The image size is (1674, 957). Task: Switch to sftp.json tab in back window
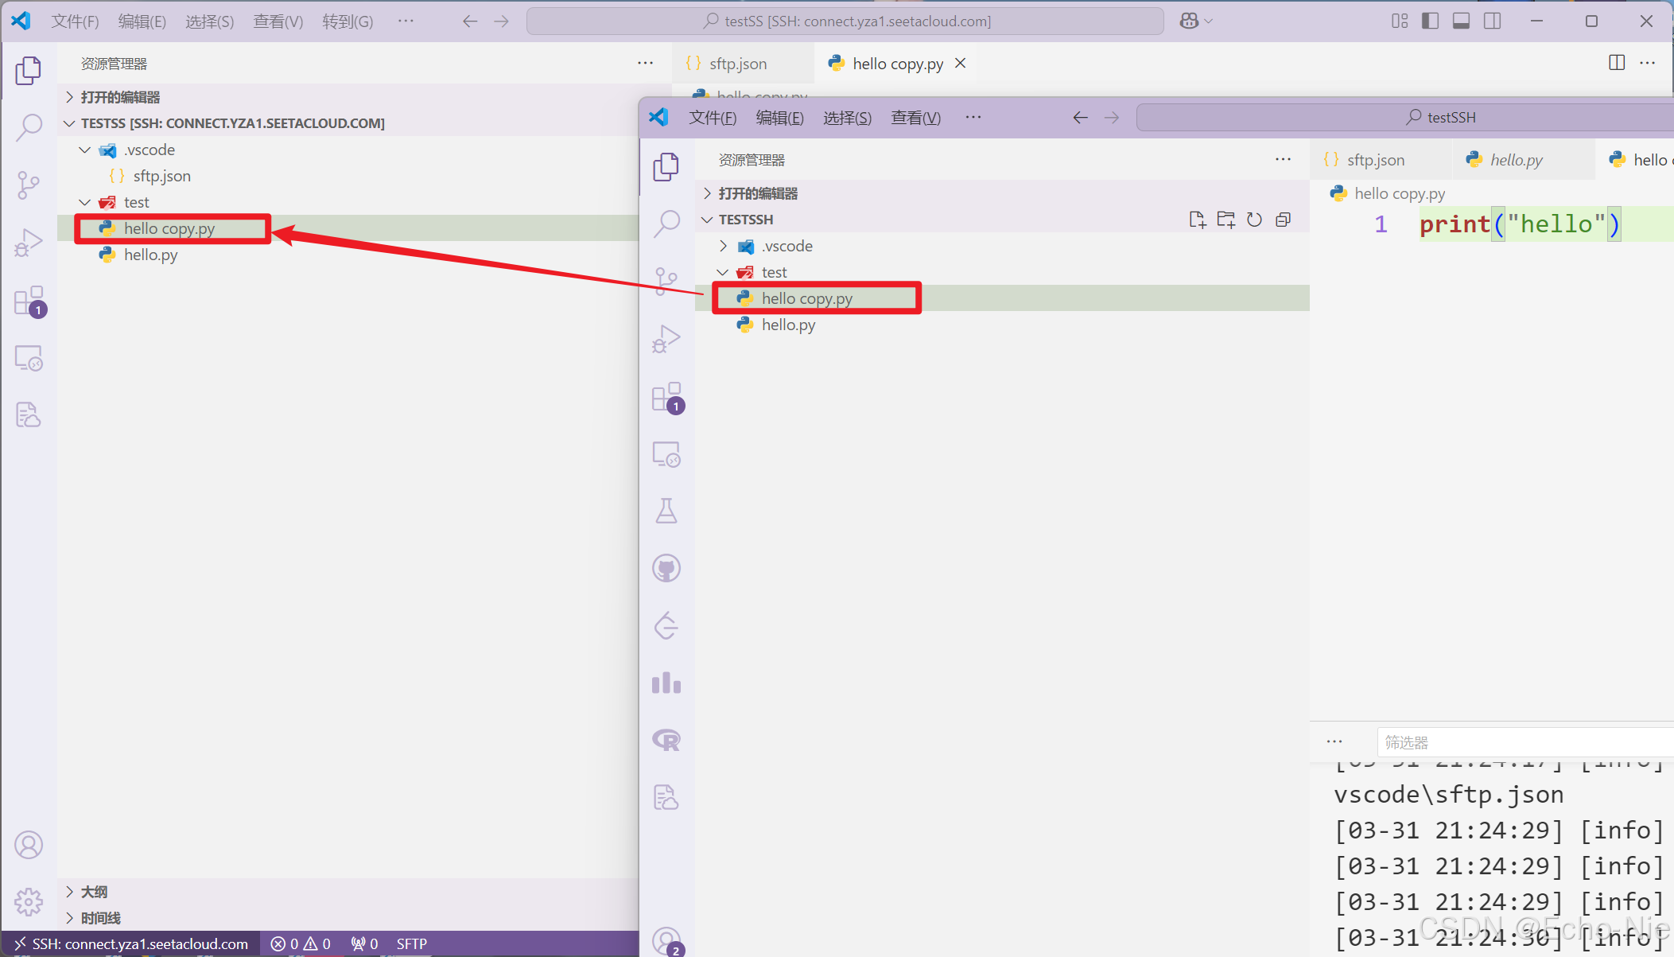pos(737,64)
